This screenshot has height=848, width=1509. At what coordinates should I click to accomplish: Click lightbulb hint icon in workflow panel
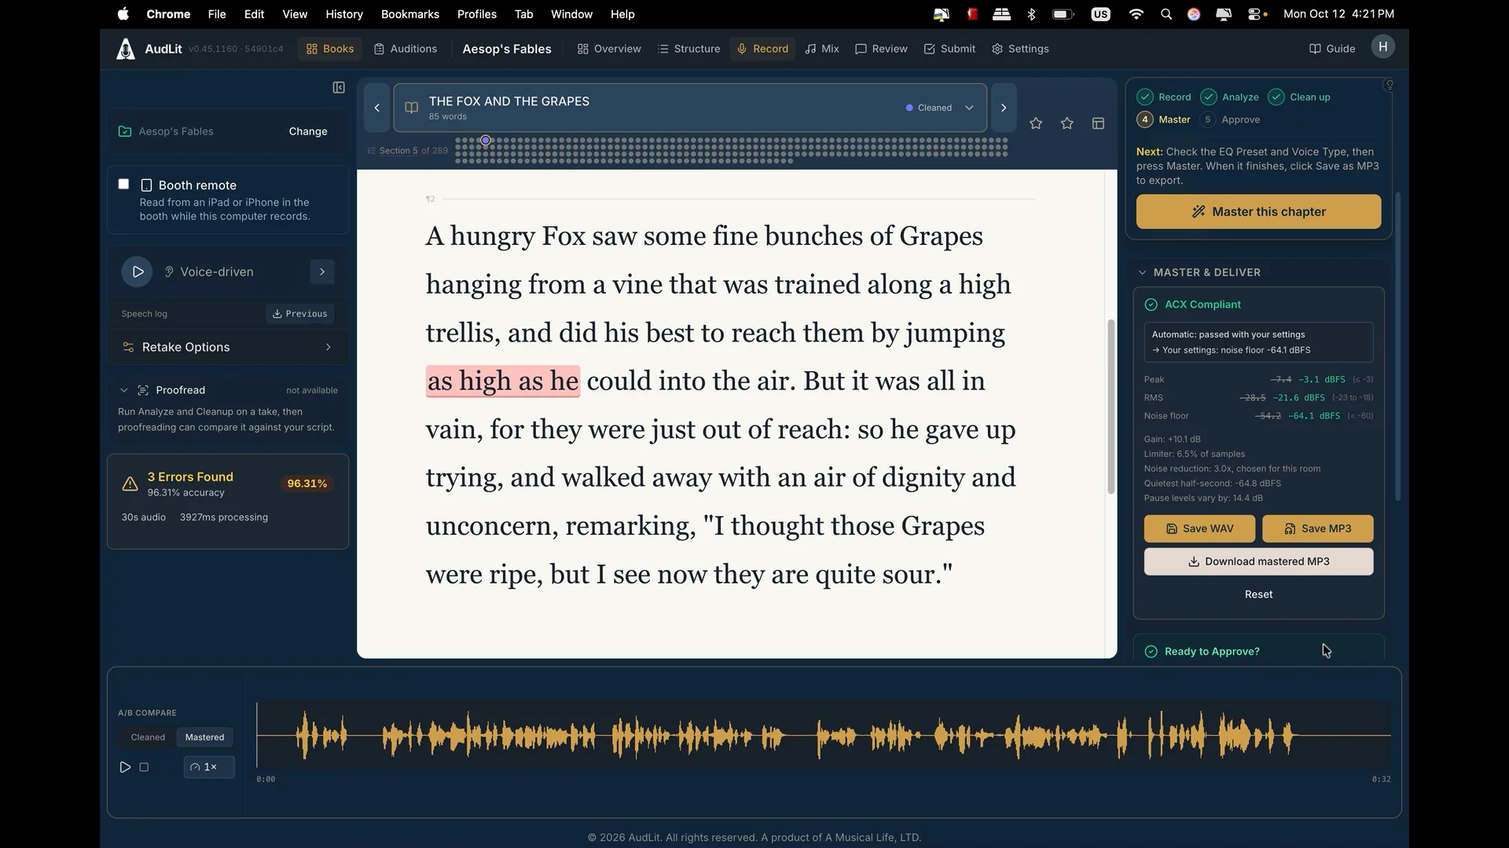pyautogui.click(x=1390, y=85)
